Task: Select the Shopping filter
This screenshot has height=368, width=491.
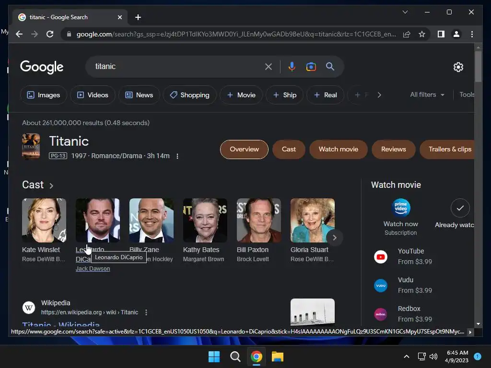Action: click(189, 95)
